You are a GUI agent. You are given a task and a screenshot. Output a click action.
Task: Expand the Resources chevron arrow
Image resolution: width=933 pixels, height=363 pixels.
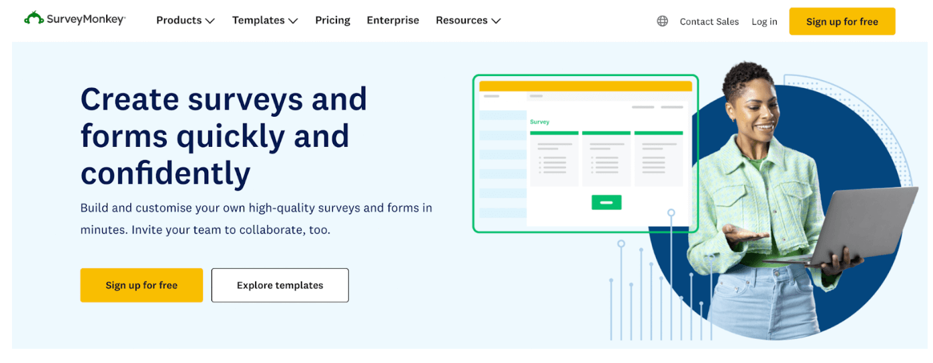coord(496,21)
